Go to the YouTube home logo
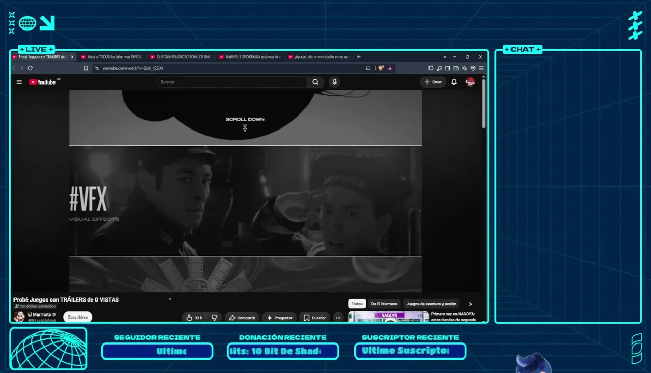This screenshot has width=651, height=373. pyautogui.click(x=43, y=82)
